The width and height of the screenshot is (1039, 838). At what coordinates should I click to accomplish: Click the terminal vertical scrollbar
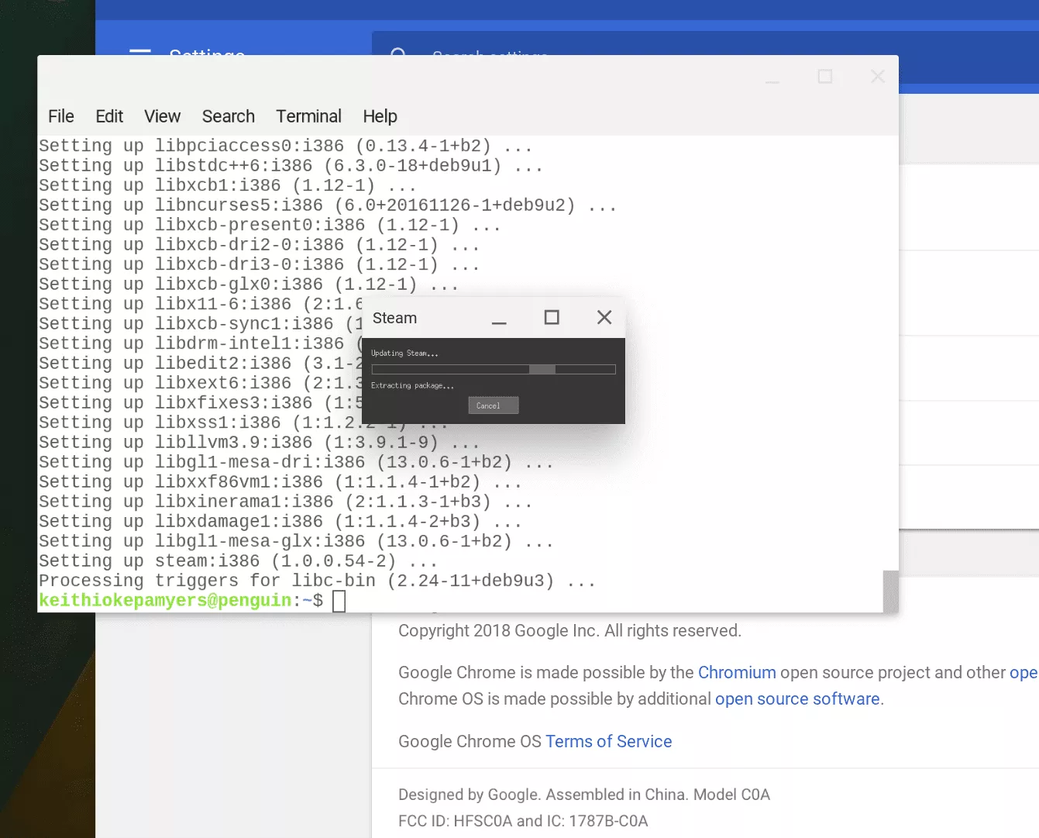[890, 591]
